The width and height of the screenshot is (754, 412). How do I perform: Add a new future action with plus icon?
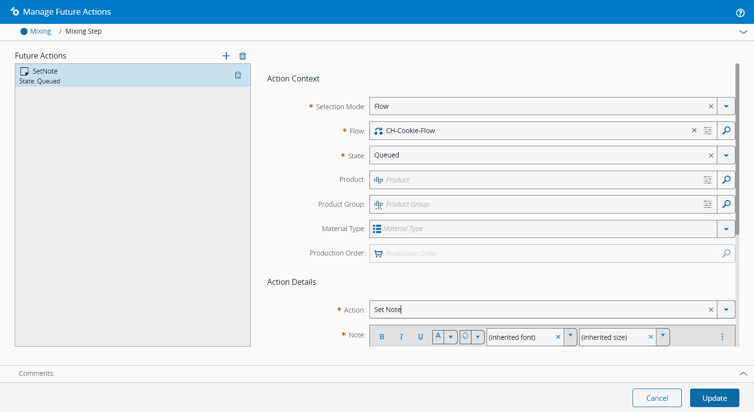point(226,56)
